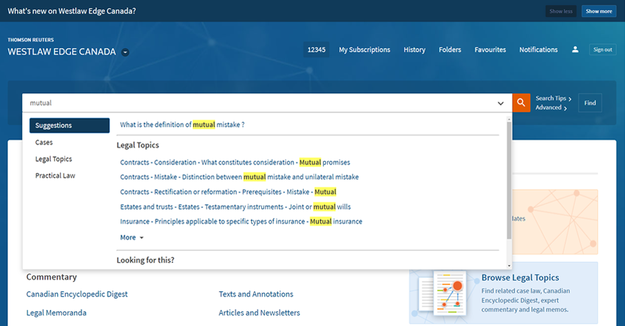Open Canadian Encyclopedic Digest link
This screenshot has height=326, width=625.
pos(77,294)
